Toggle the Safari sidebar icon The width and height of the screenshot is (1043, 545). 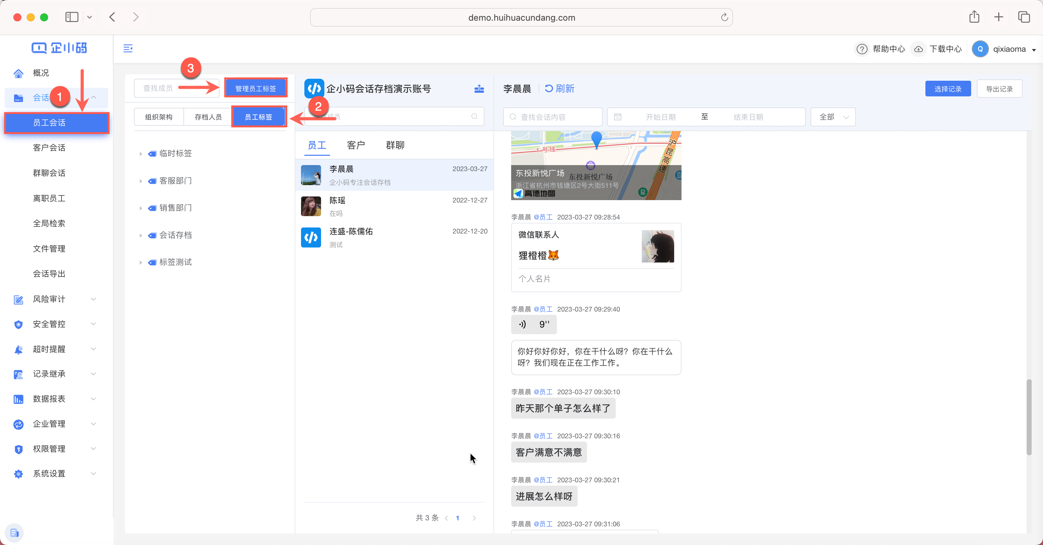point(72,17)
